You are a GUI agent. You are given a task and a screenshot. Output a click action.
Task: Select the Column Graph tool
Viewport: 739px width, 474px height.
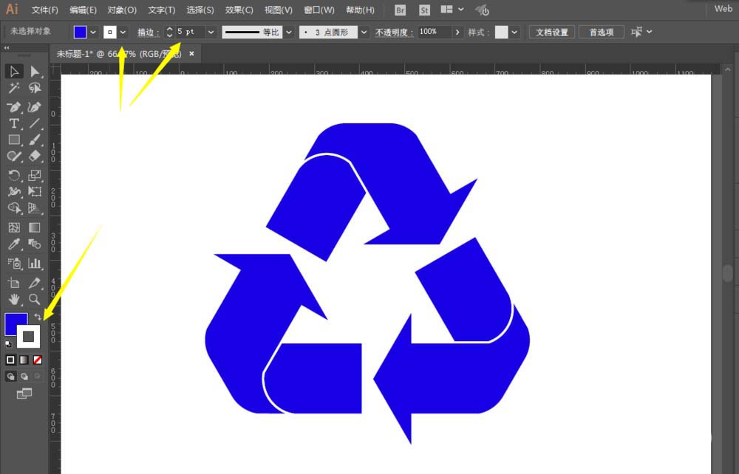click(35, 264)
